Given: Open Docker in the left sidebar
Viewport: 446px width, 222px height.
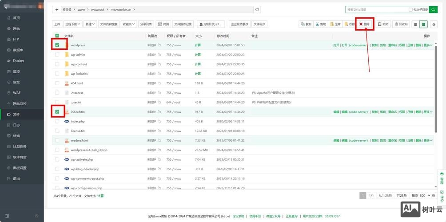Looking at the screenshot, I should coord(19,61).
